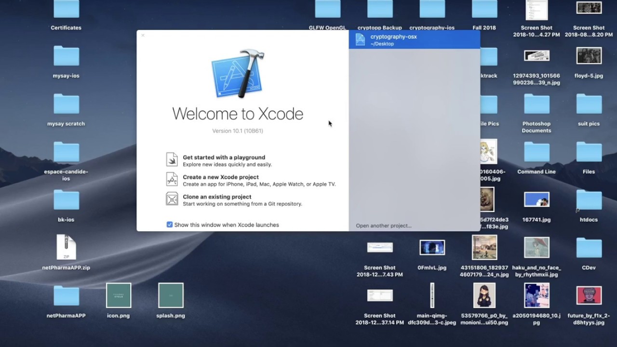Select the 12974393_101566 jpg image file

537,55
